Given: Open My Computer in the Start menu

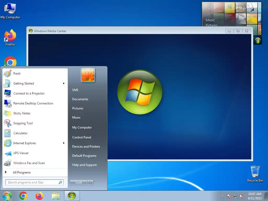Looking at the screenshot, I should coord(82,127).
